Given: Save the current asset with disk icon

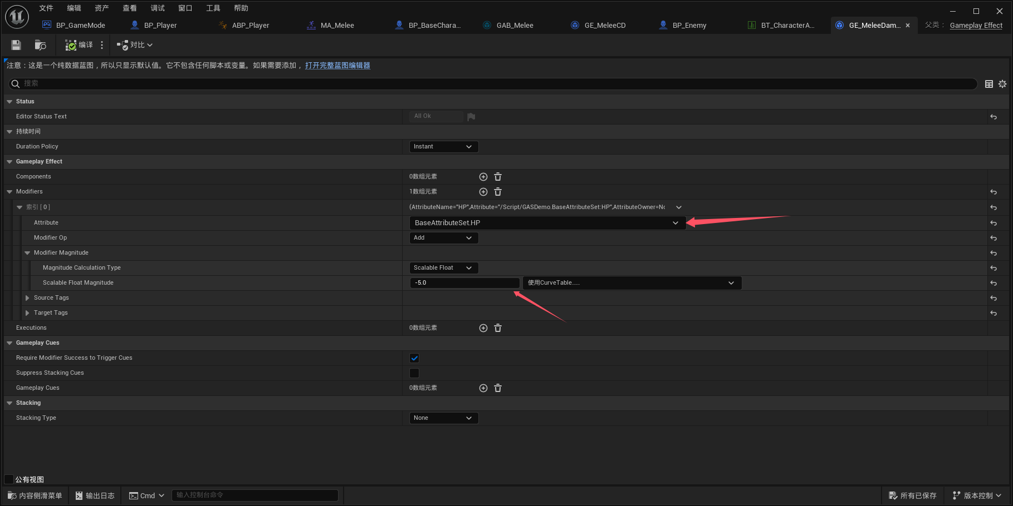Looking at the screenshot, I should 16,45.
